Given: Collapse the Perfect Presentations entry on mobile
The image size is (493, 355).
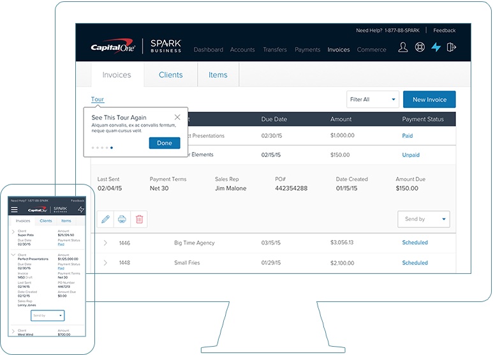Looking at the screenshot, I should [x=13, y=255].
